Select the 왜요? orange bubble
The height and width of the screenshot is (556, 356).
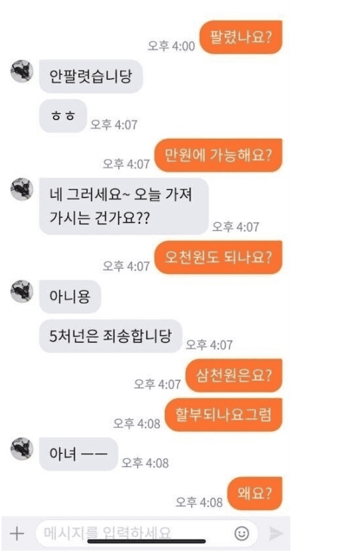pos(255,494)
